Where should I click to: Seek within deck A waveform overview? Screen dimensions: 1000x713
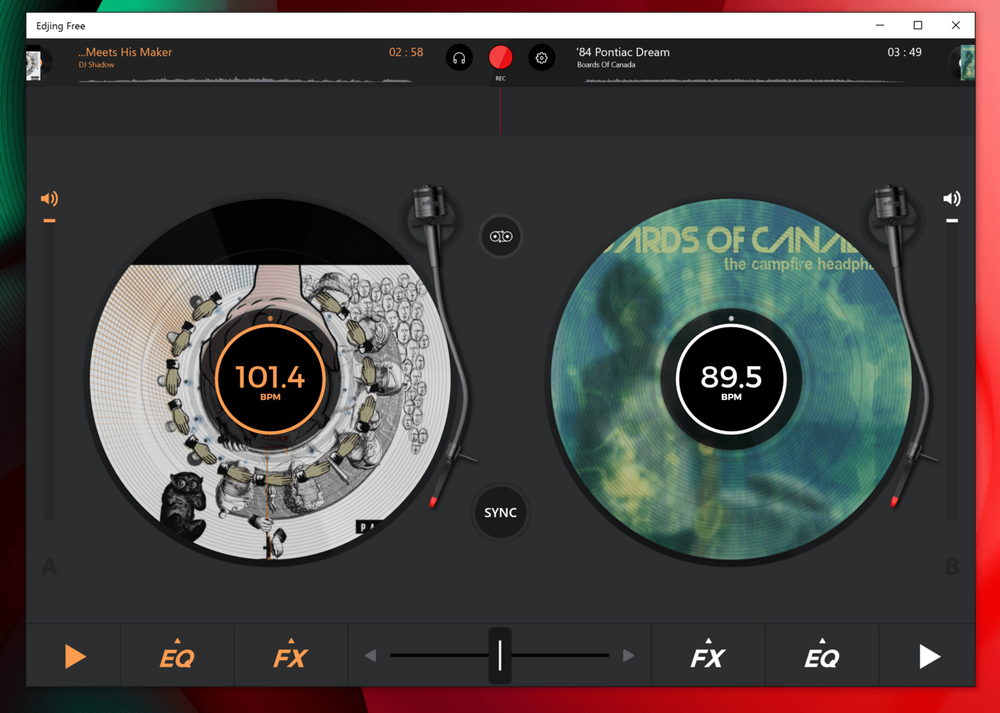[x=245, y=79]
